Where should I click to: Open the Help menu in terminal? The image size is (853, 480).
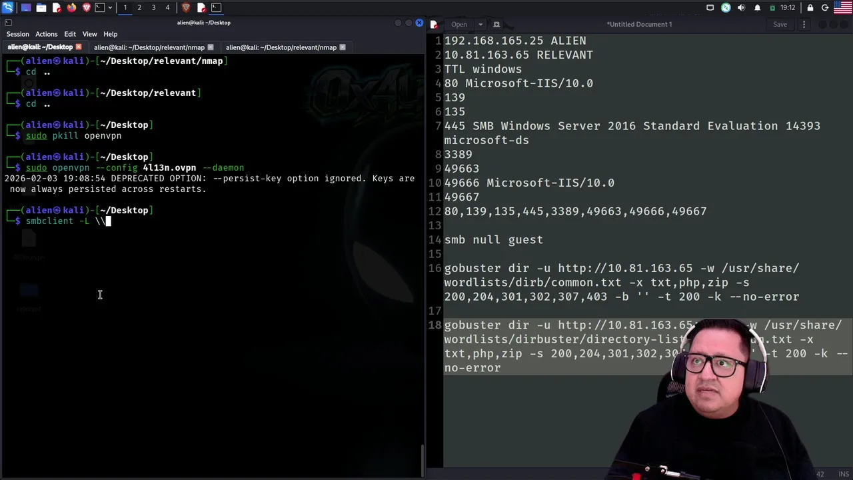coord(111,34)
